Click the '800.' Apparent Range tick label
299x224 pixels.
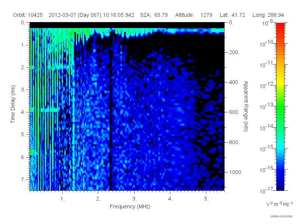234,142
